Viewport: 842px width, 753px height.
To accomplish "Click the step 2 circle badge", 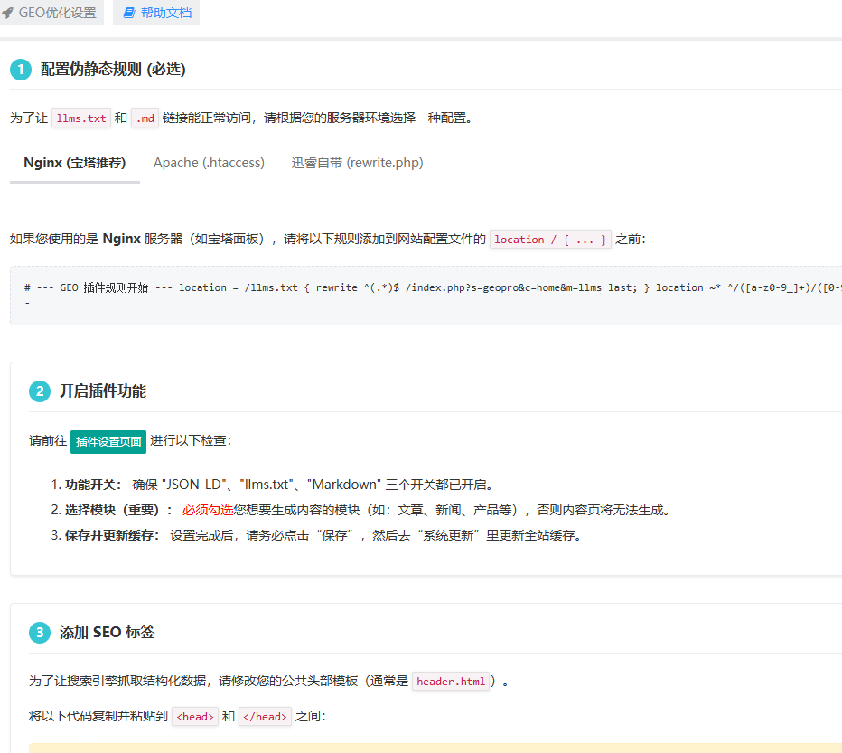I will click(40, 391).
